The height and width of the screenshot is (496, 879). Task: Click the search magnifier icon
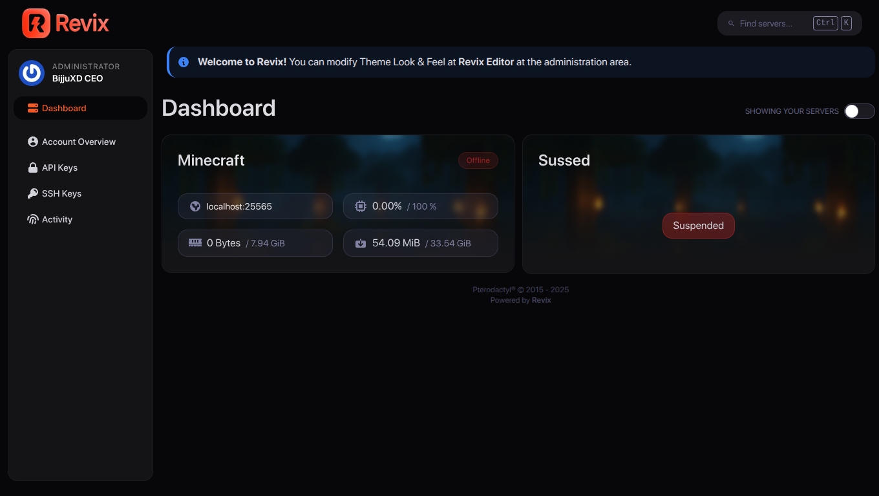tap(732, 23)
